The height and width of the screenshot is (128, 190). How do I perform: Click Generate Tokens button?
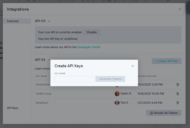[110, 79]
